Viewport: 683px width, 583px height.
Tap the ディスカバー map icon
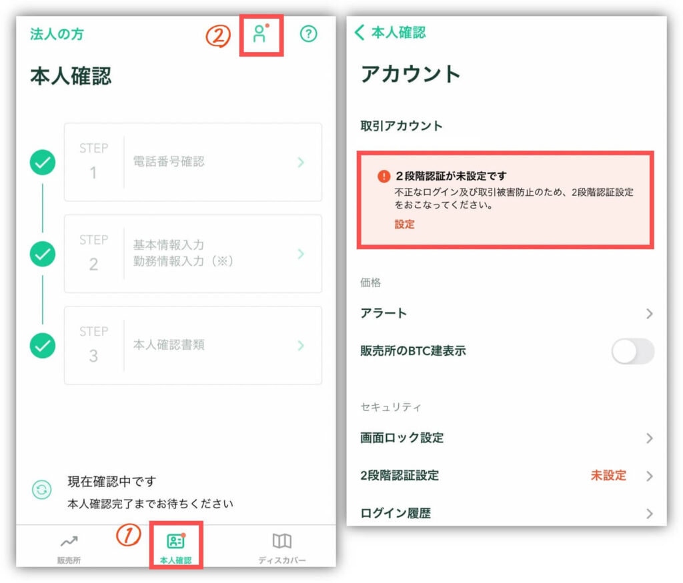pos(282,541)
